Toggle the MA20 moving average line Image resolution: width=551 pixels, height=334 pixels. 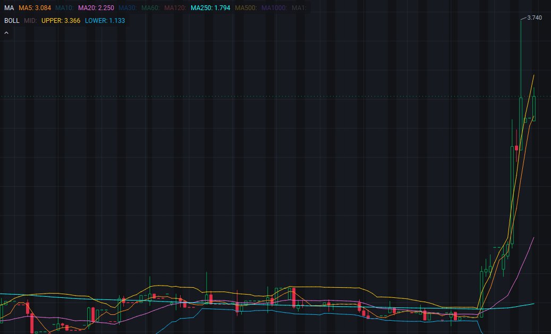tap(96, 8)
